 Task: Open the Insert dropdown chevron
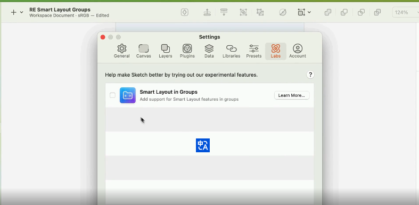click(x=22, y=12)
